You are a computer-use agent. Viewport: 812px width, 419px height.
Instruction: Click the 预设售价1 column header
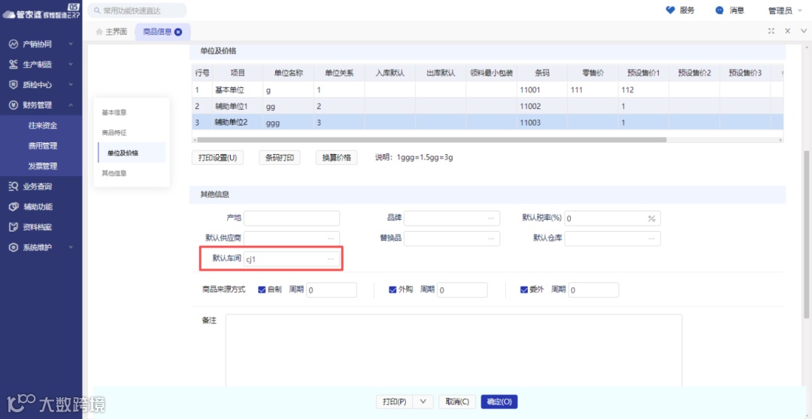(643, 73)
